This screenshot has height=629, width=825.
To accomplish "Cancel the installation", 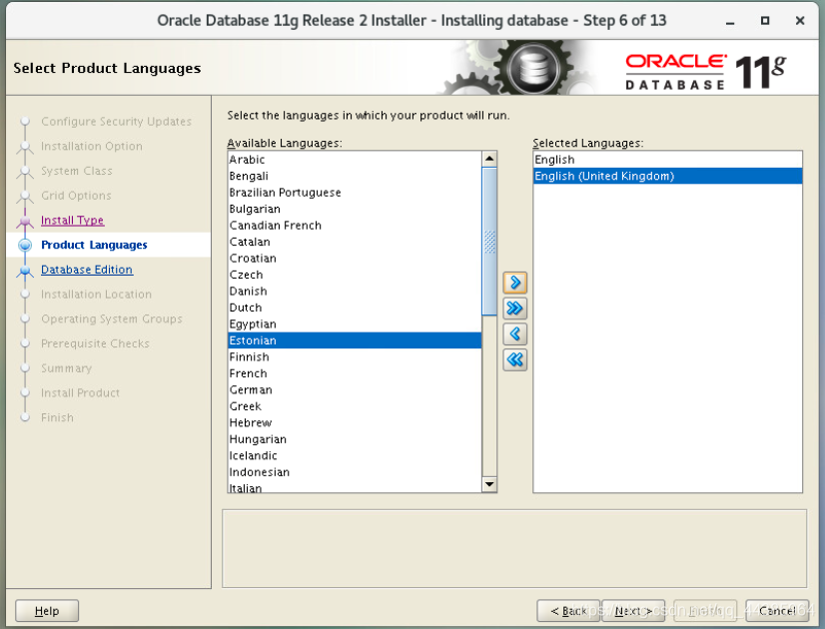I will click(x=777, y=611).
